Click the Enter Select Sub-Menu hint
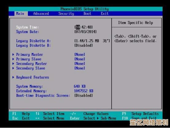 (x=93, y=118)
